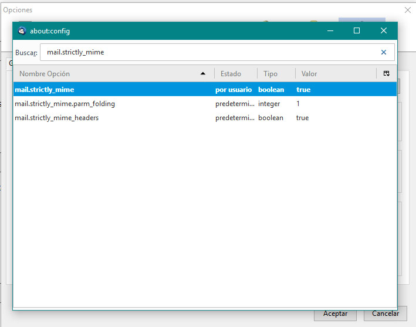This screenshot has height=327, width=416.
Task: Minimize the about:config window
Action: [329, 31]
